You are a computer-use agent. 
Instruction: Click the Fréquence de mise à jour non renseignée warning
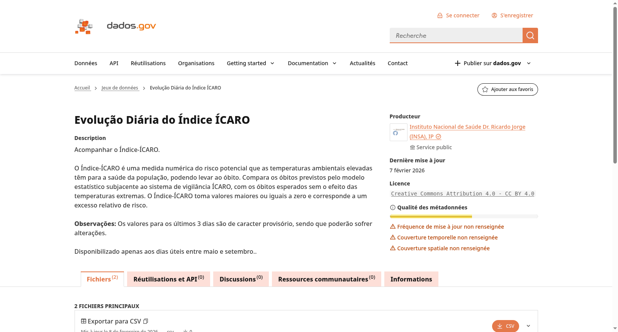(447, 227)
